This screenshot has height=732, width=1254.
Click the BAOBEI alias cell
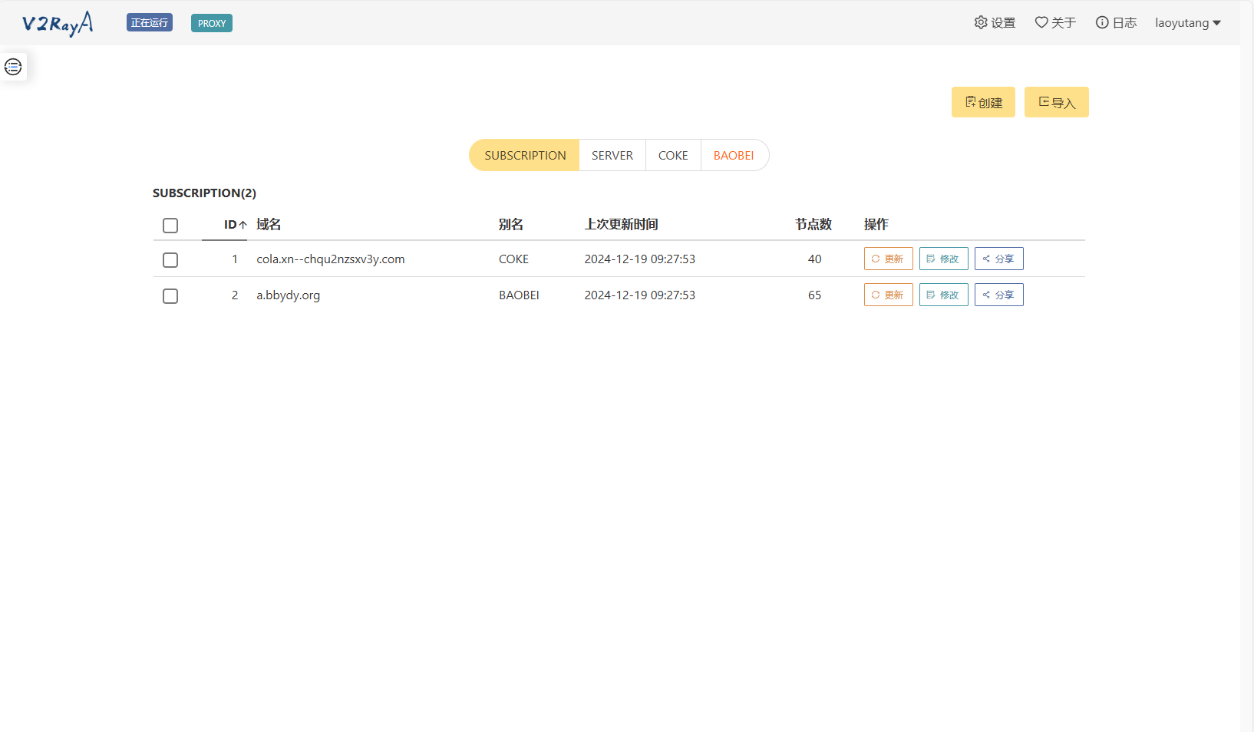[520, 295]
